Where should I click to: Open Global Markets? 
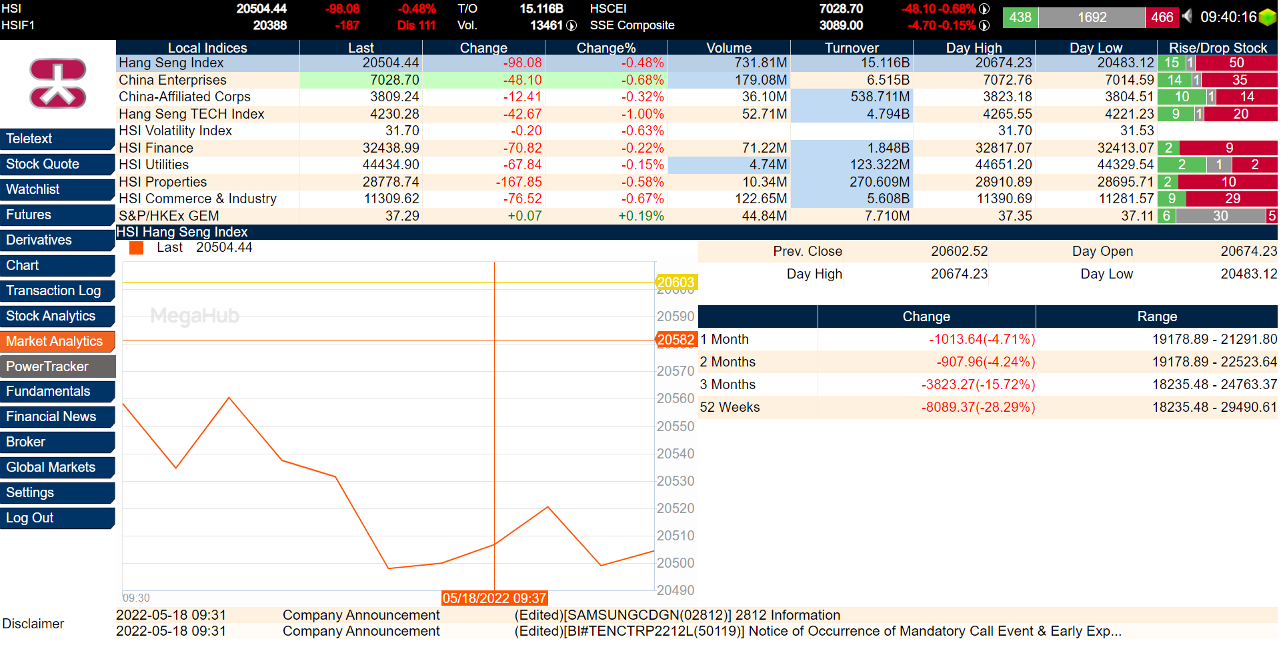click(x=57, y=467)
